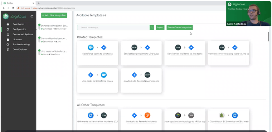Screen dimensions: 272x132
Task: Open OBM events to ServiceNow incidents template
Action: (x=97, y=120)
